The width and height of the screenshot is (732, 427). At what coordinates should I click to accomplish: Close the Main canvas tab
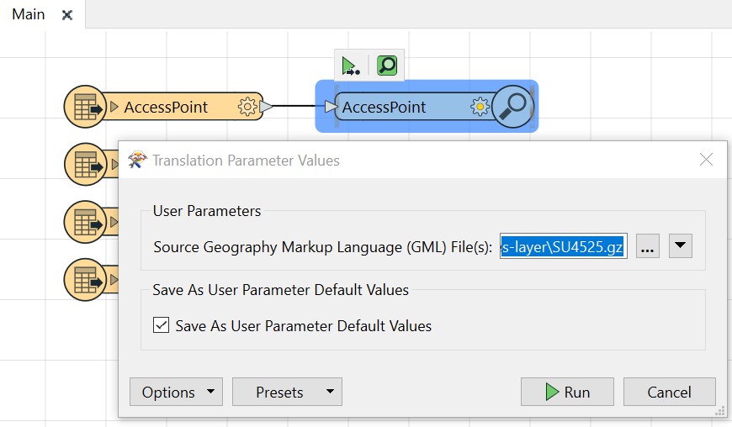67,15
